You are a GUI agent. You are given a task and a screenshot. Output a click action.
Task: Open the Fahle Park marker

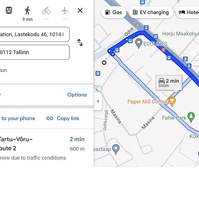pos(191,117)
